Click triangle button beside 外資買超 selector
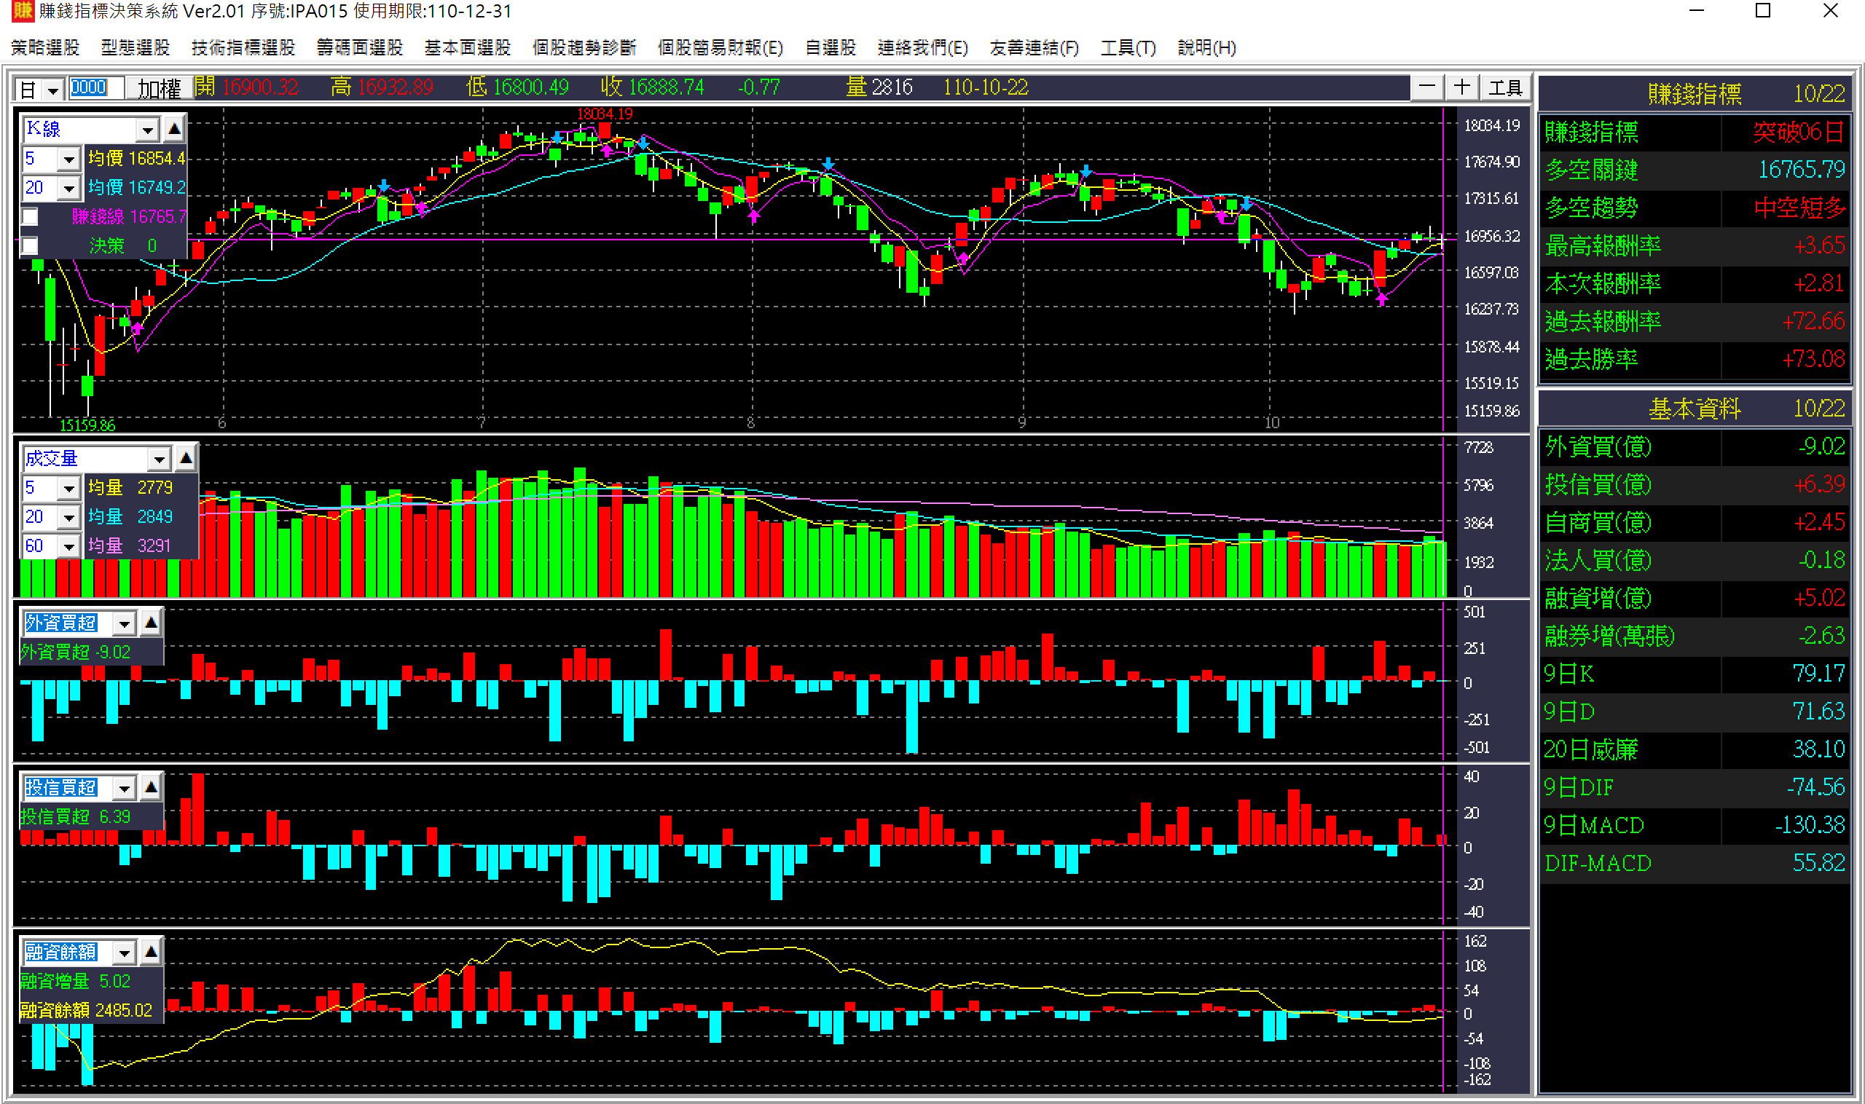 coord(151,622)
